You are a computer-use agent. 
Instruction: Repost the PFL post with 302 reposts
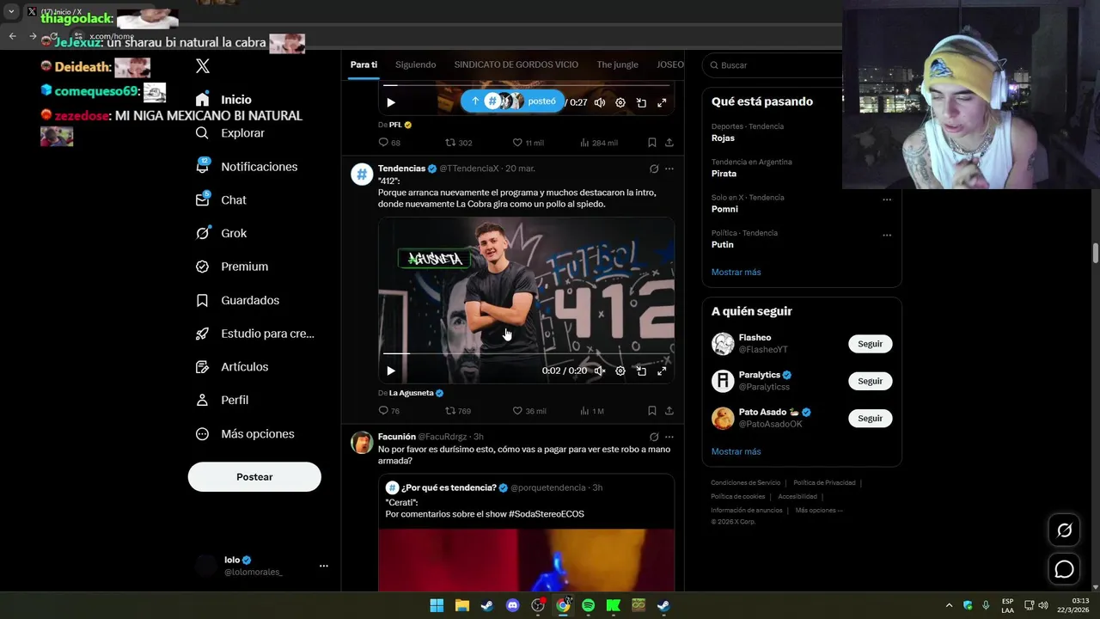click(x=458, y=143)
